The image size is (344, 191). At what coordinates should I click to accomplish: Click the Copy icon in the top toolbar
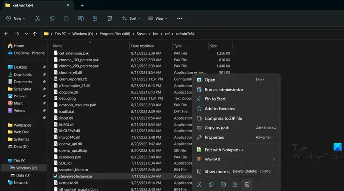(x=52, y=19)
